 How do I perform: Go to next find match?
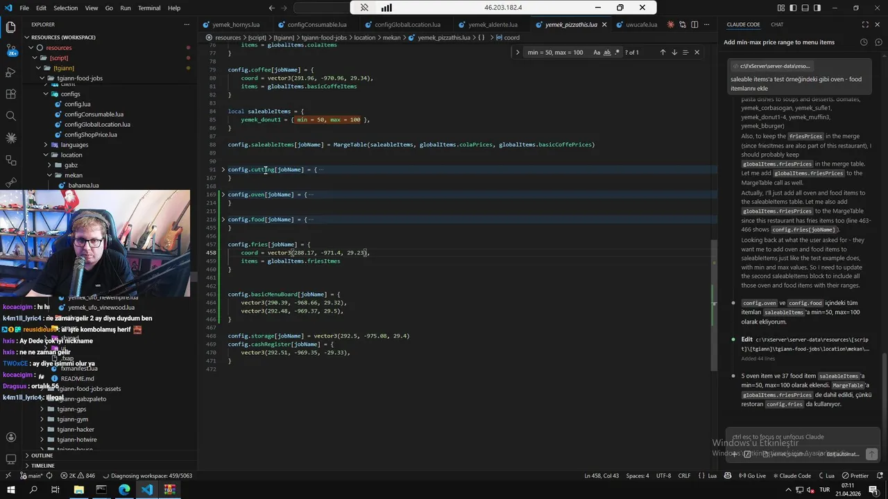click(x=674, y=52)
